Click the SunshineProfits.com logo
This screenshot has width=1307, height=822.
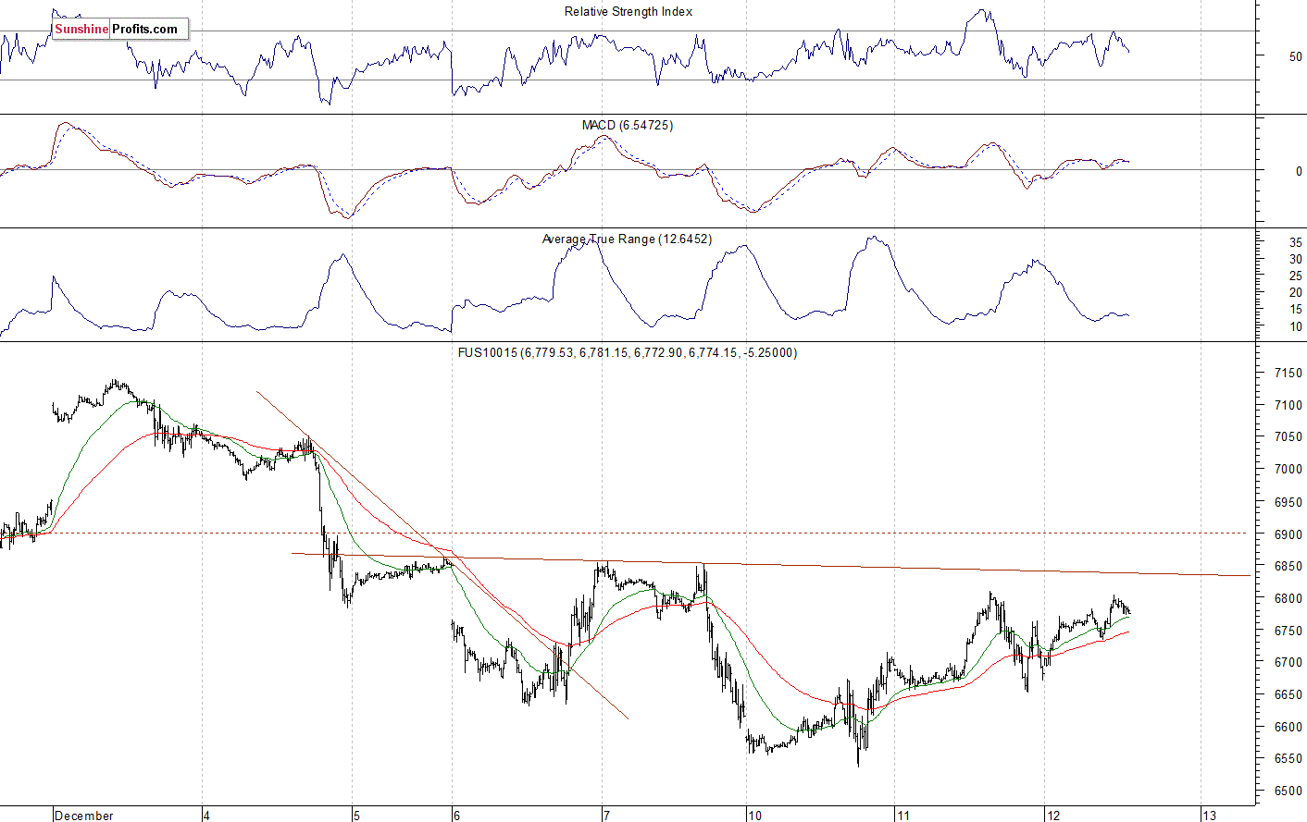120,30
